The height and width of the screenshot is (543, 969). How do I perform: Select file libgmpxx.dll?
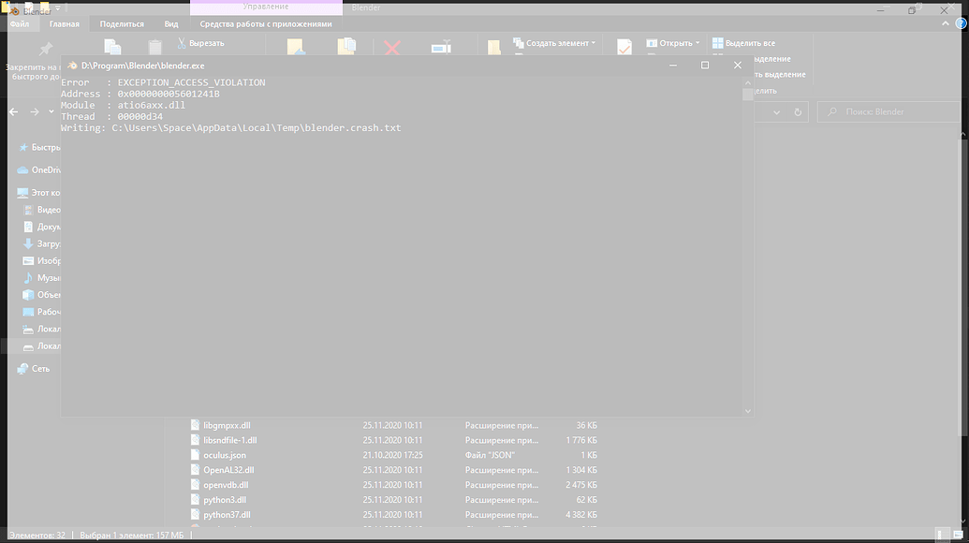(x=227, y=426)
